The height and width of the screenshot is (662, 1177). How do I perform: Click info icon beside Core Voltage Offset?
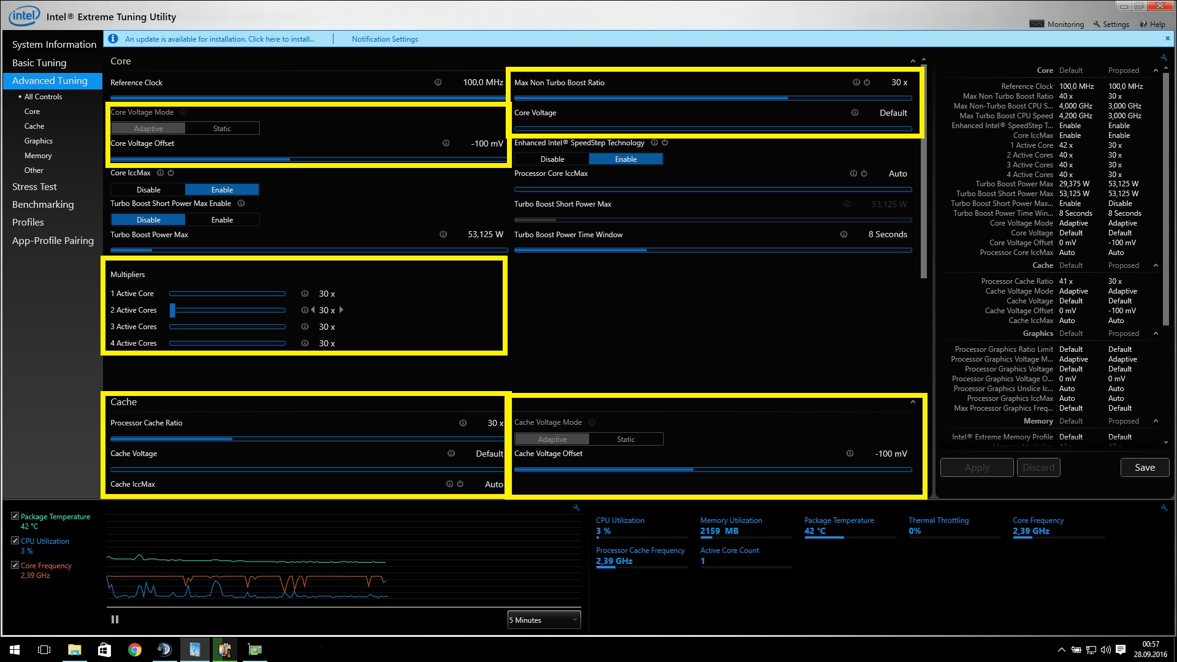446,143
